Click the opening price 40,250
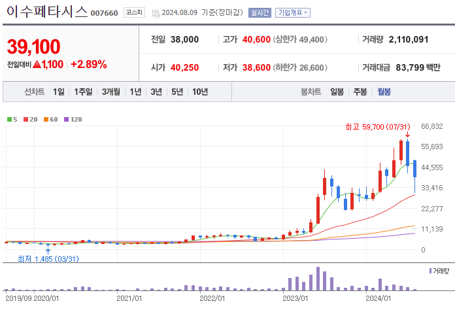This screenshot has width=455, height=312. pyautogui.click(x=184, y=67)
